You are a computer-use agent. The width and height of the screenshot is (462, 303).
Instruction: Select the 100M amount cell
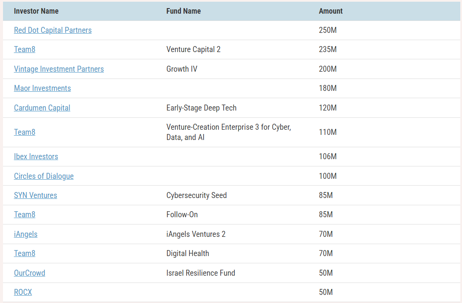click(328, 176)
